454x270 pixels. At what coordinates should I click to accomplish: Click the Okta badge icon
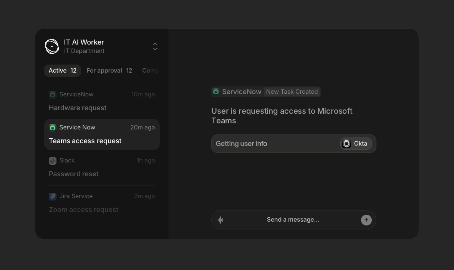[346, 144]
